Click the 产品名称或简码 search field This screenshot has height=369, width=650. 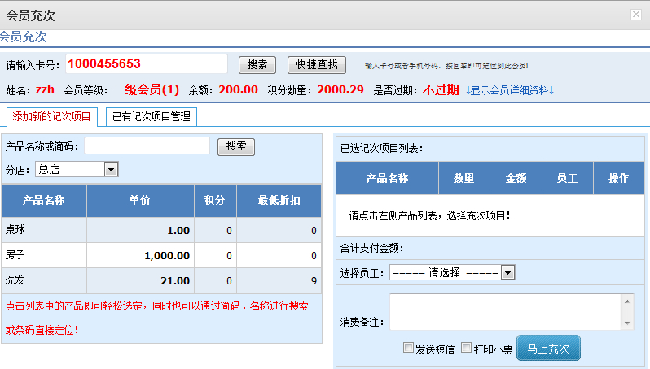147,146
